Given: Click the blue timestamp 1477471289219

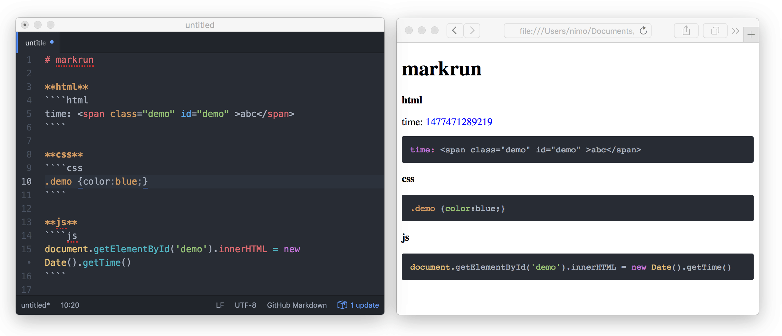Looking at the screenshot, I should click(459, 122).
